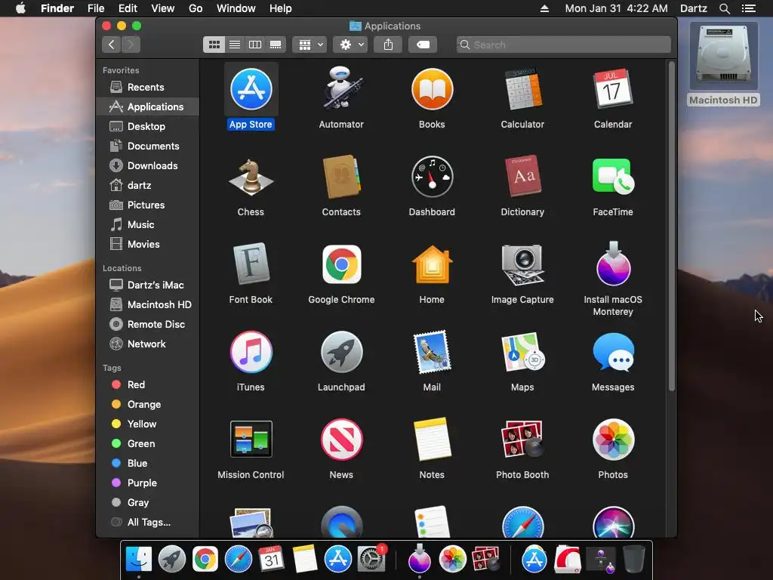
Task: Select the Dashboard app icon
Action: pyautogui.click(x=432, y=177)
